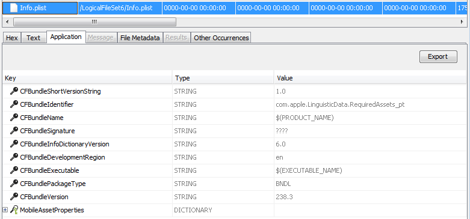Click the value 238.3

[x=284, y=197]
